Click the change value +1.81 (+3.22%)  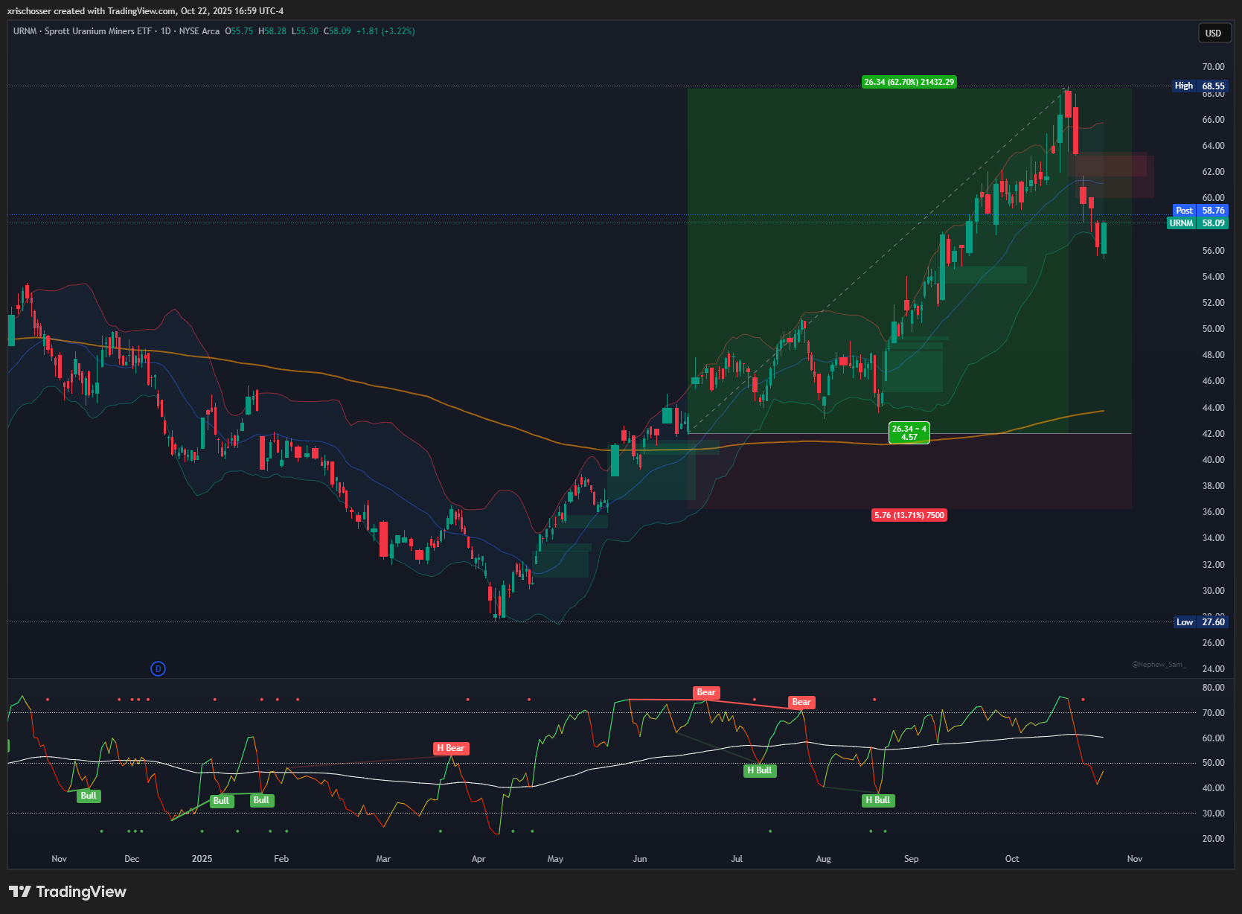[x=385, y=31]
